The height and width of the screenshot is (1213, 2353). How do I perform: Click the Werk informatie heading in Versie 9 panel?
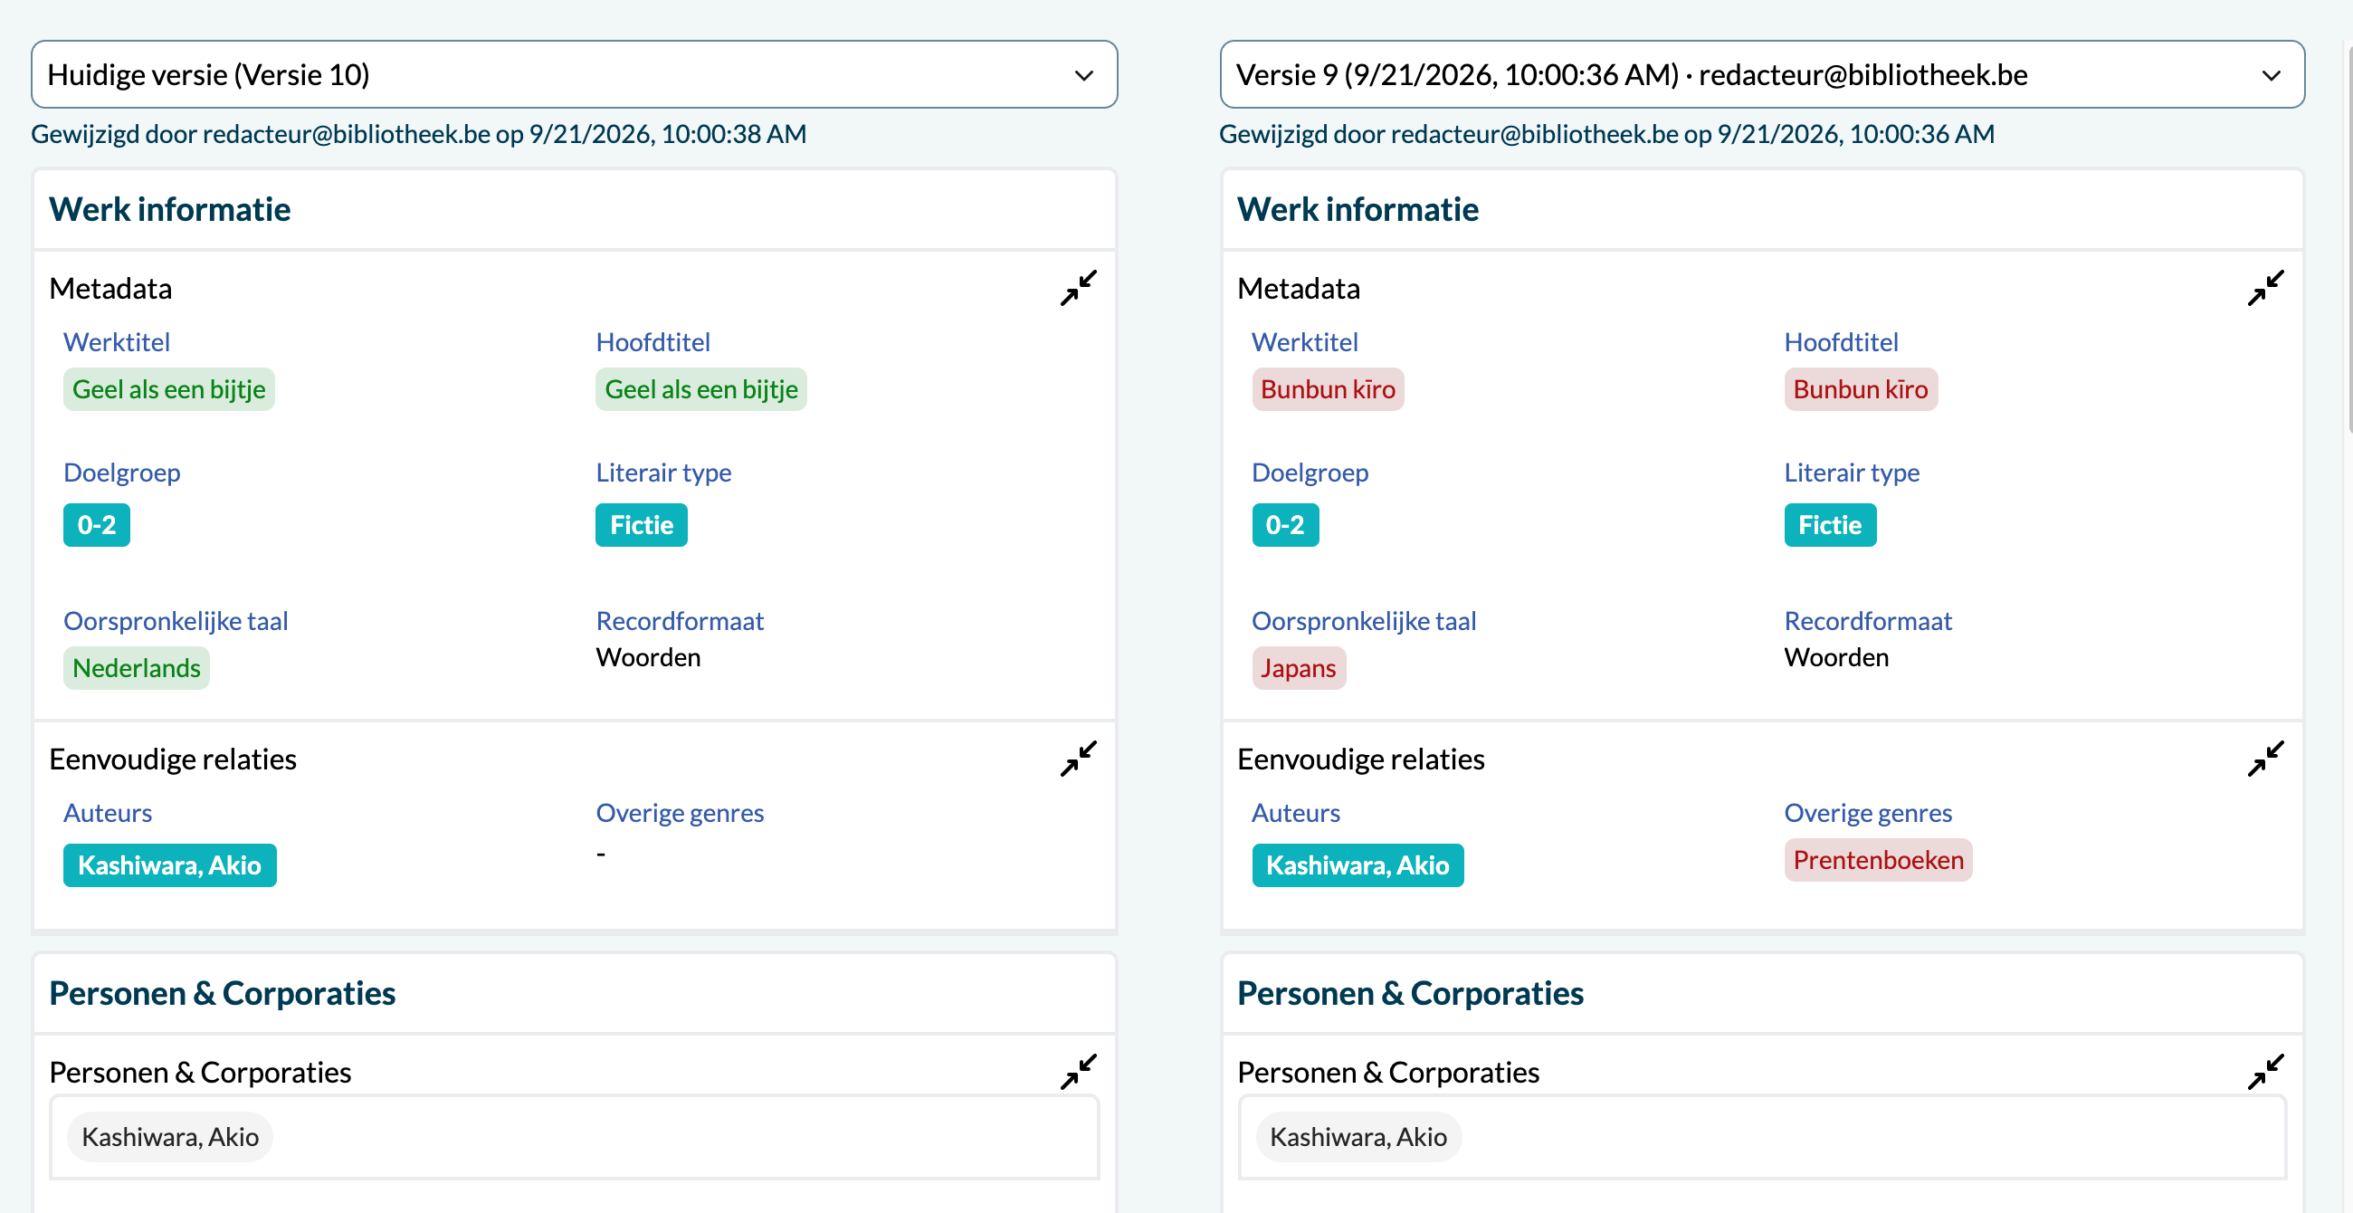coord(1357,209)
